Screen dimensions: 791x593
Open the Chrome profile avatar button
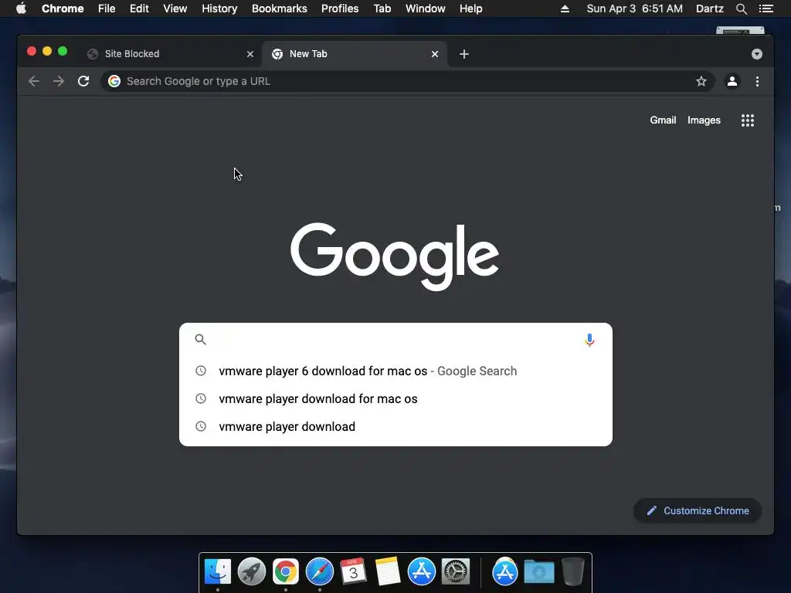pyautogui.click(x=732, y=81)
